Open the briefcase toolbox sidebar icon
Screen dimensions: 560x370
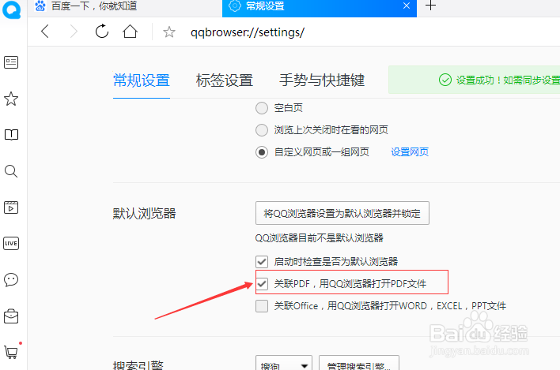coord(11,316)
